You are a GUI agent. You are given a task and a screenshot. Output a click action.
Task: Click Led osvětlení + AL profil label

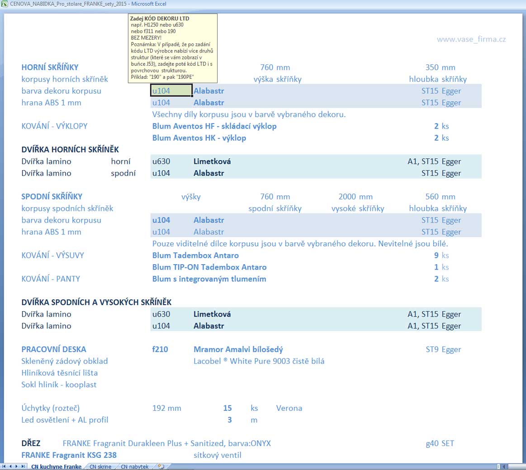point(65,420)
